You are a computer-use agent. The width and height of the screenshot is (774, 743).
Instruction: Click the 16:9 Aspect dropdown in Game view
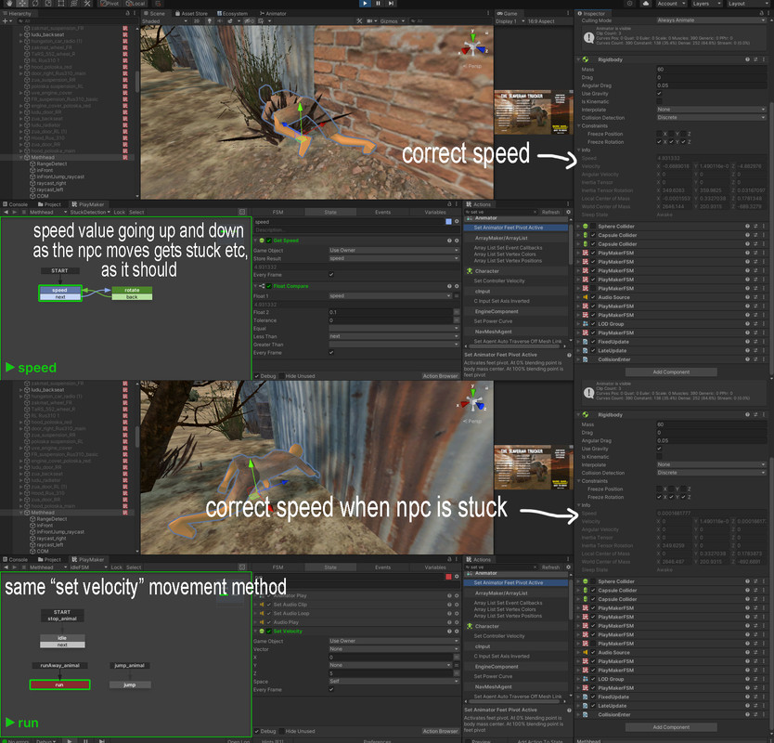[x=541, y=21]
